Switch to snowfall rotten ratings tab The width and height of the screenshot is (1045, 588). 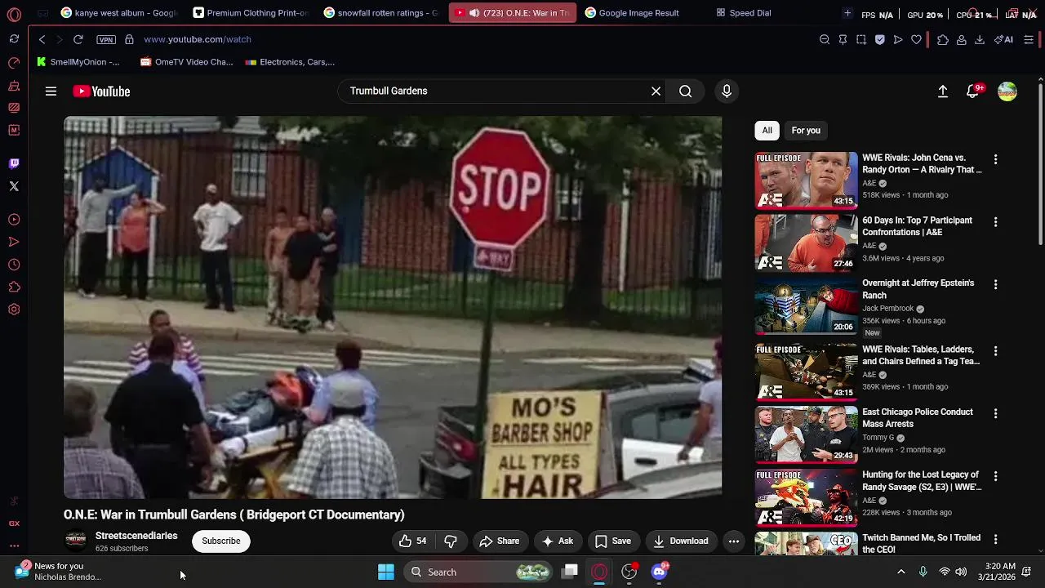381,13
